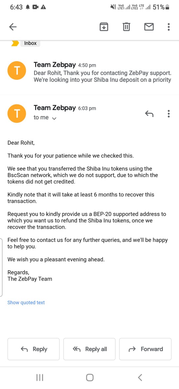Mark as unread using the envelope icon

click(149, 27)
